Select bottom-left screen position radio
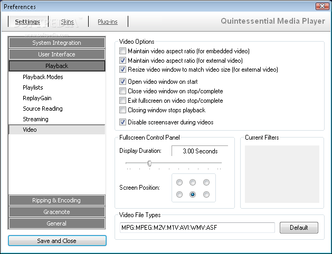Image resolution: width=332 pixels, height=254 pixels. coord(179,194)
